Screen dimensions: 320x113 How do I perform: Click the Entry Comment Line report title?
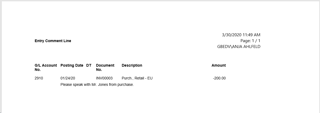coord(53,41)
